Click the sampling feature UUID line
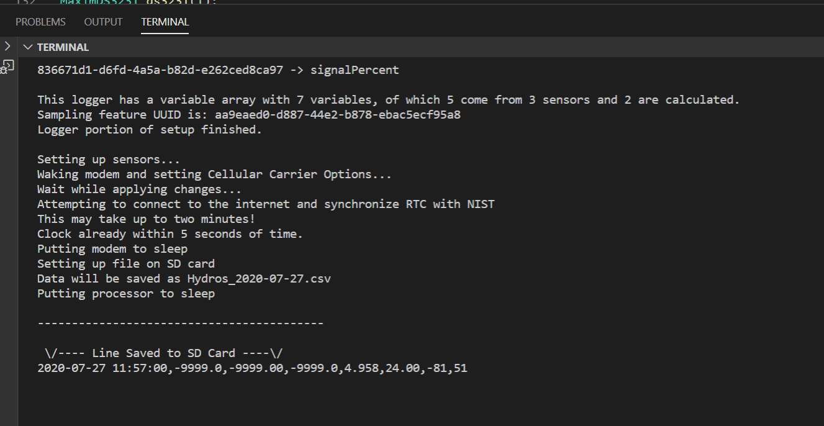The image size is (824, 426). (248, 115)
